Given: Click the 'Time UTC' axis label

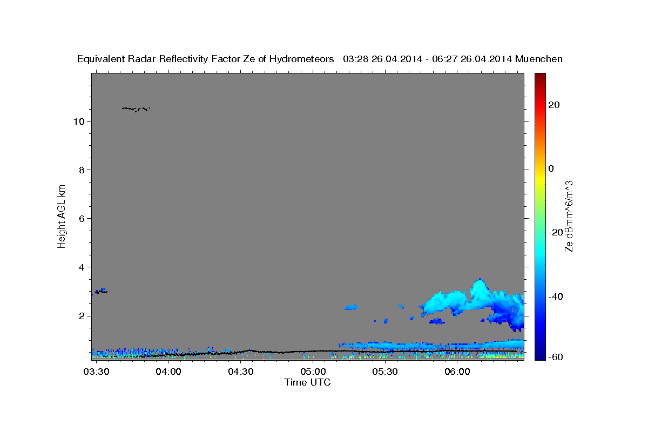Looking at the screenshot, I should pyautogui.click(x=307, y=382).
